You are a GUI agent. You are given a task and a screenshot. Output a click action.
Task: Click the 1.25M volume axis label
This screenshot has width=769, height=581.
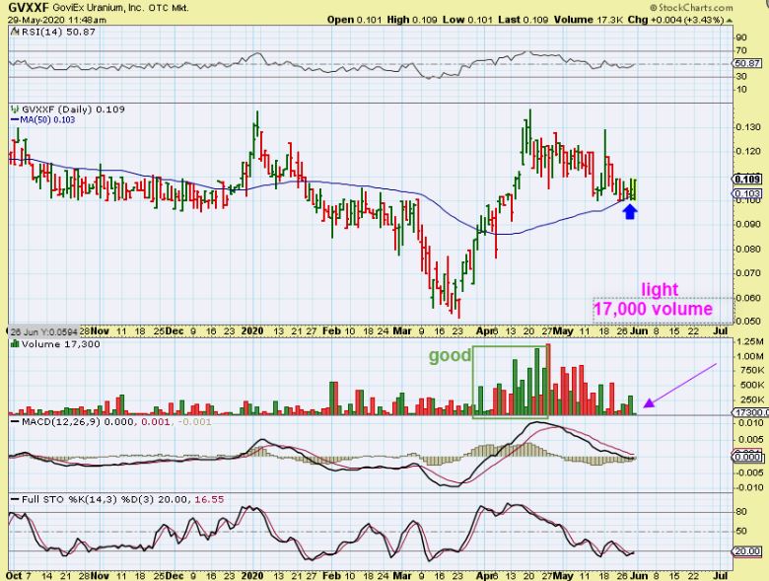click(750, 342)
